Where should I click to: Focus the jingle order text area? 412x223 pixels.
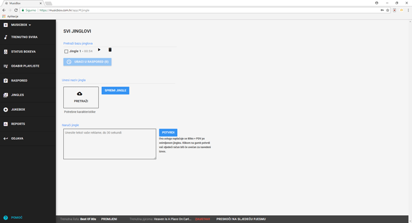(x=110, y=144)
